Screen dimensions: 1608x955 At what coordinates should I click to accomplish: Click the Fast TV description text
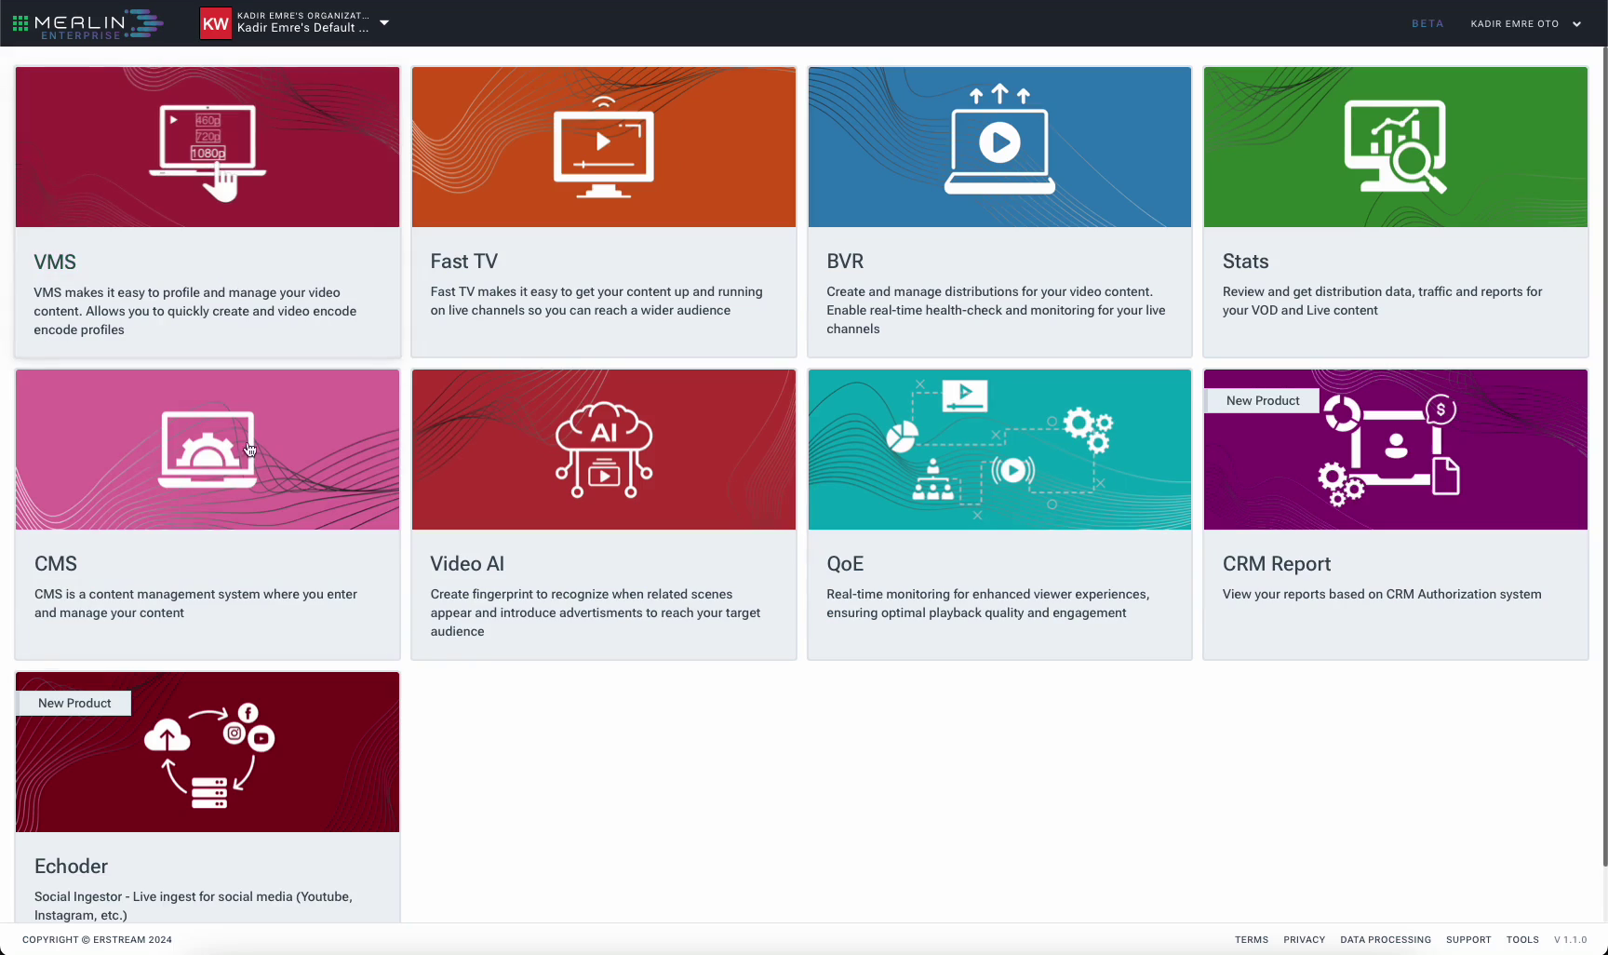596,301
